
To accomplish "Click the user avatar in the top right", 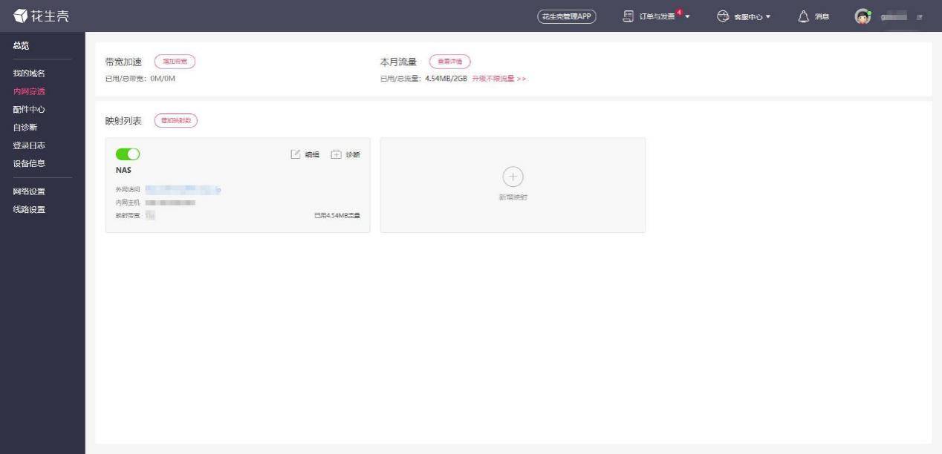I will [x=862, y=15].
